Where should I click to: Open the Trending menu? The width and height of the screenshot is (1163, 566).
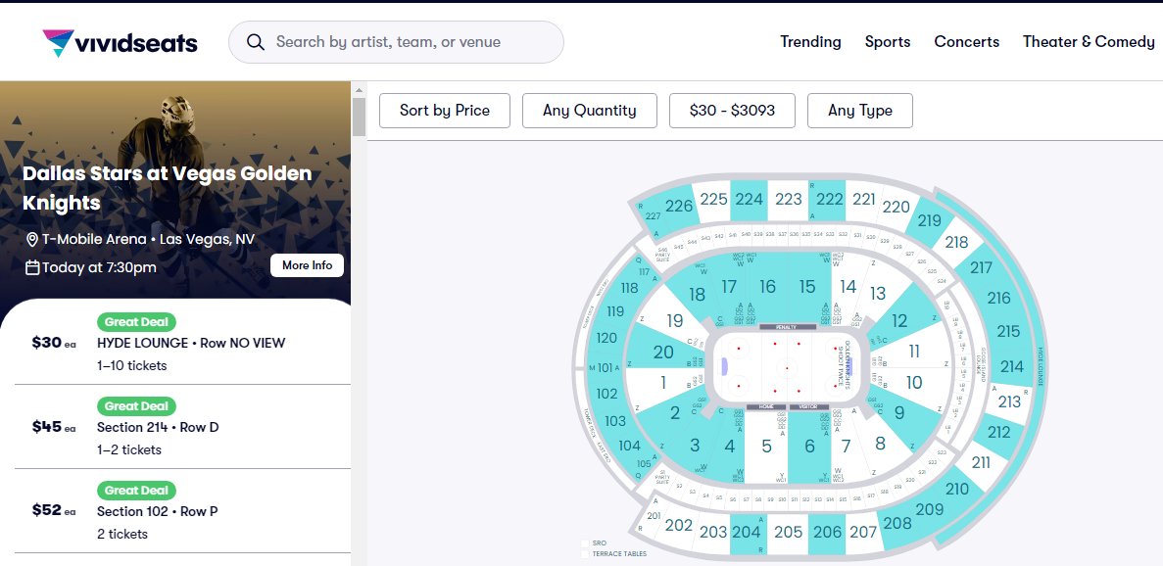tap(810, 42)
